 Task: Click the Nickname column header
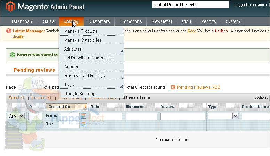[135, 107]
